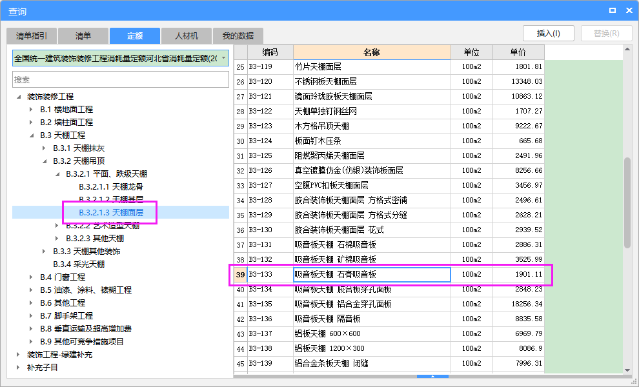
Task: Collapse B.3 天棚工程 node
Action: pos(32,135)
